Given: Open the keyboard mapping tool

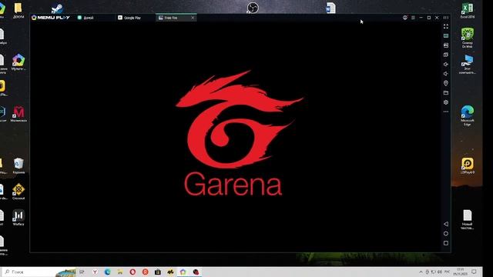Looking at the screenshot, I should pos(446,36).
